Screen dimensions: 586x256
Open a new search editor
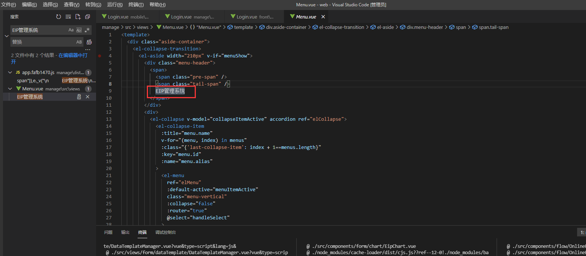78,17
